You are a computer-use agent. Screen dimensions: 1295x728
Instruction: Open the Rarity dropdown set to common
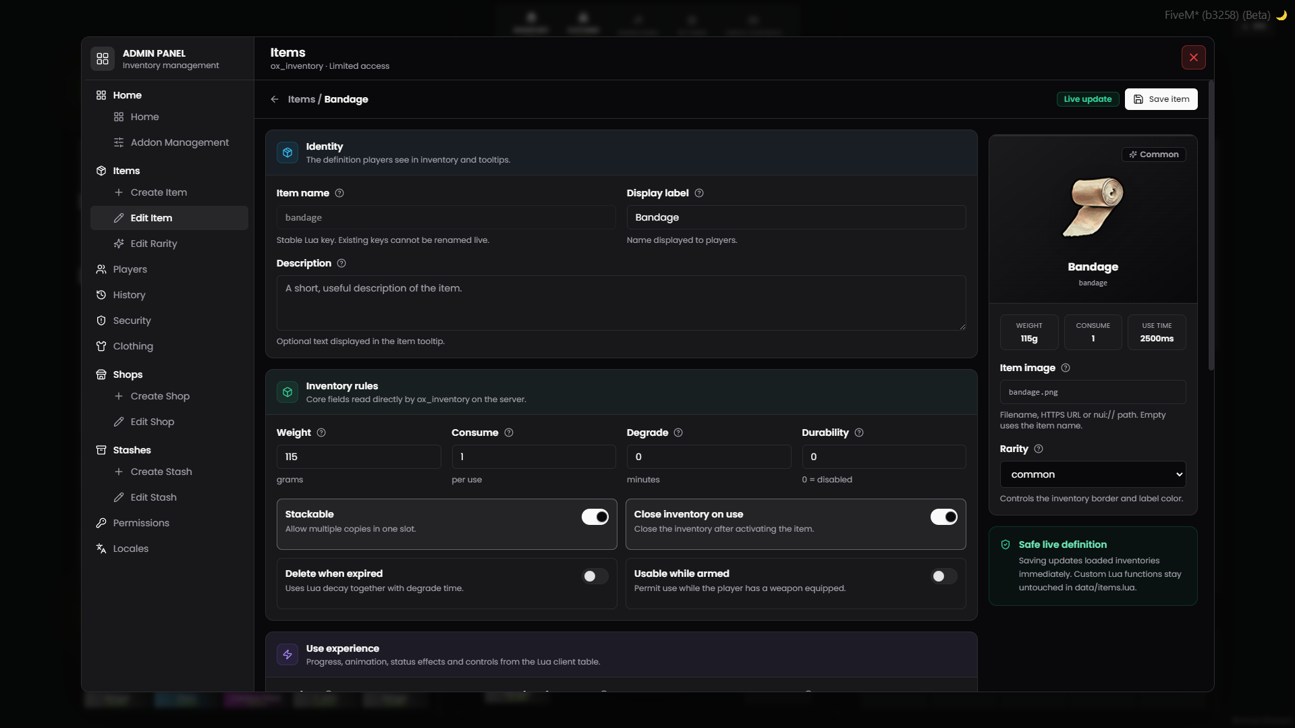pos(1093,474)
